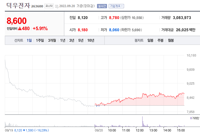The height and width of the screenshot is (134, 200).
Task: Switch chart to 1년 range
Action: pos(63,40)
